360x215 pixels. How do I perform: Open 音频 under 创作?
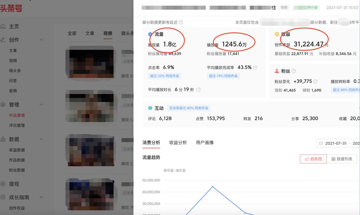click(13, 91)
